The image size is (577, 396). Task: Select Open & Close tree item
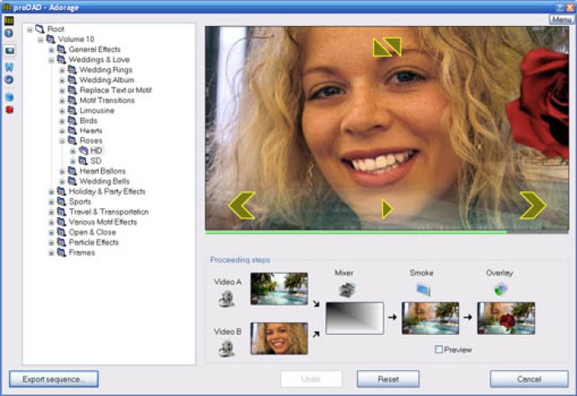point(92,232)
